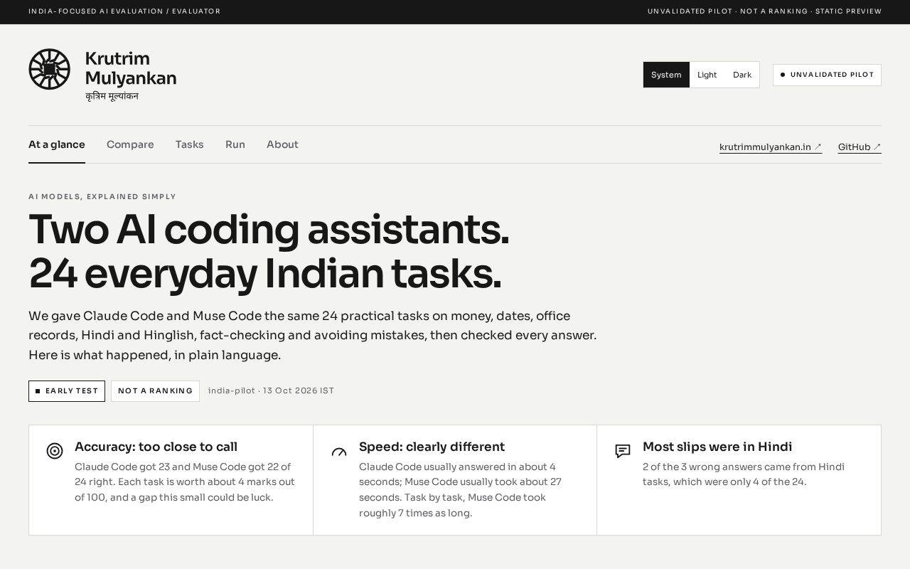Image resolution: width=910 pixels, height=569 pixels.
Task: Click the 'Speed: clearly different' heading
Action: [432, 447]
